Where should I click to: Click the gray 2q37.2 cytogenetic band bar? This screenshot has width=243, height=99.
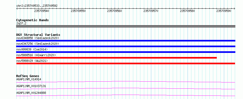click(x=126, y=26)
